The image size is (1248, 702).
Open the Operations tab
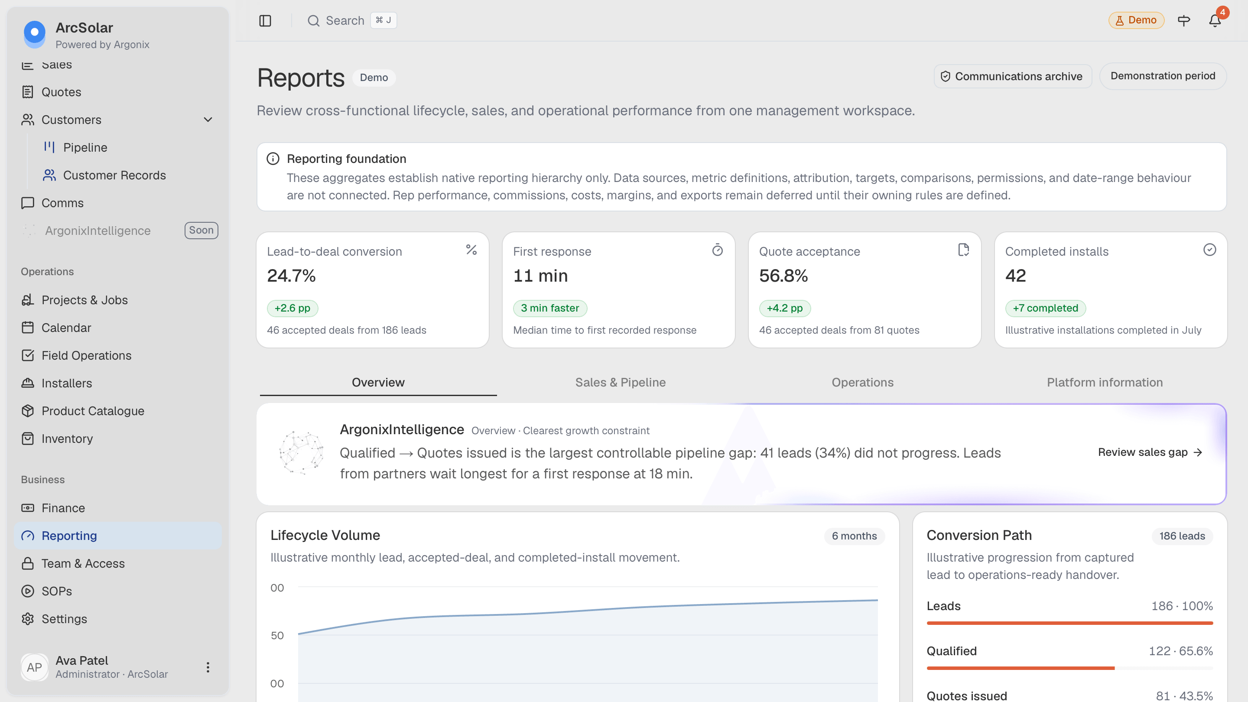(x=862, y=382)
